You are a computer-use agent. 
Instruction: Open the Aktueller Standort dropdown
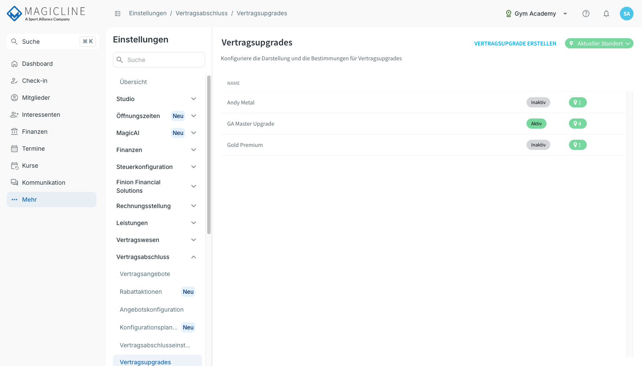click(599, 43)
